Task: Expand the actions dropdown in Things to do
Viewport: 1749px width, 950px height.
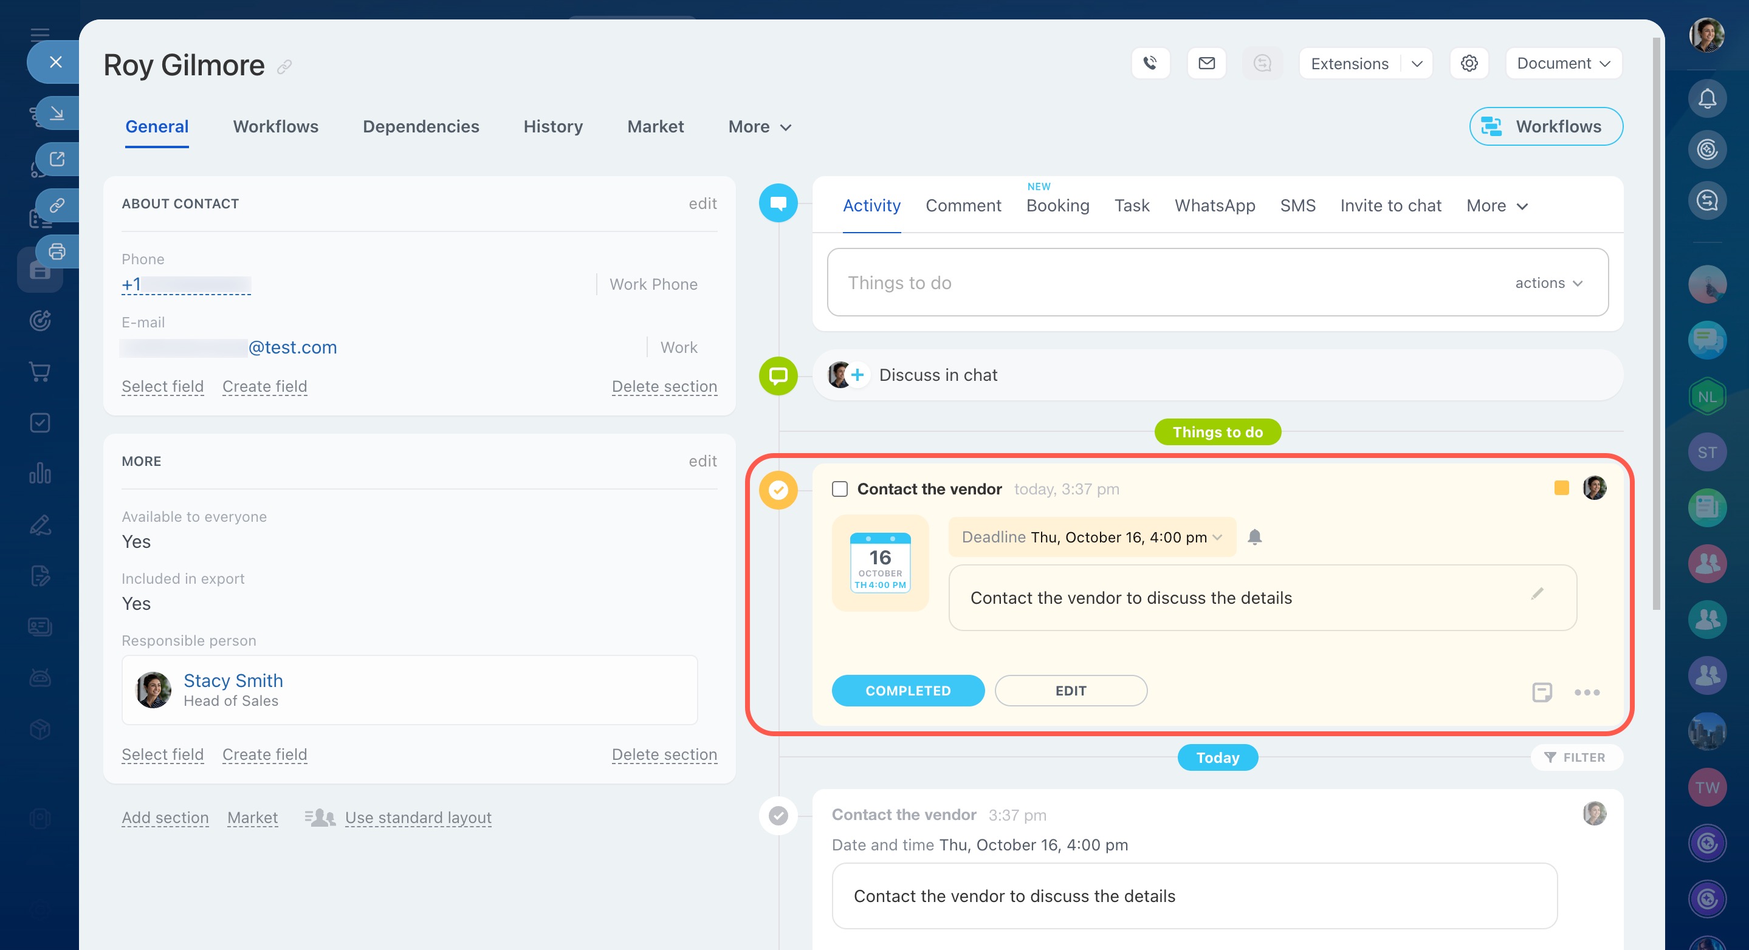Action: 1548,283
